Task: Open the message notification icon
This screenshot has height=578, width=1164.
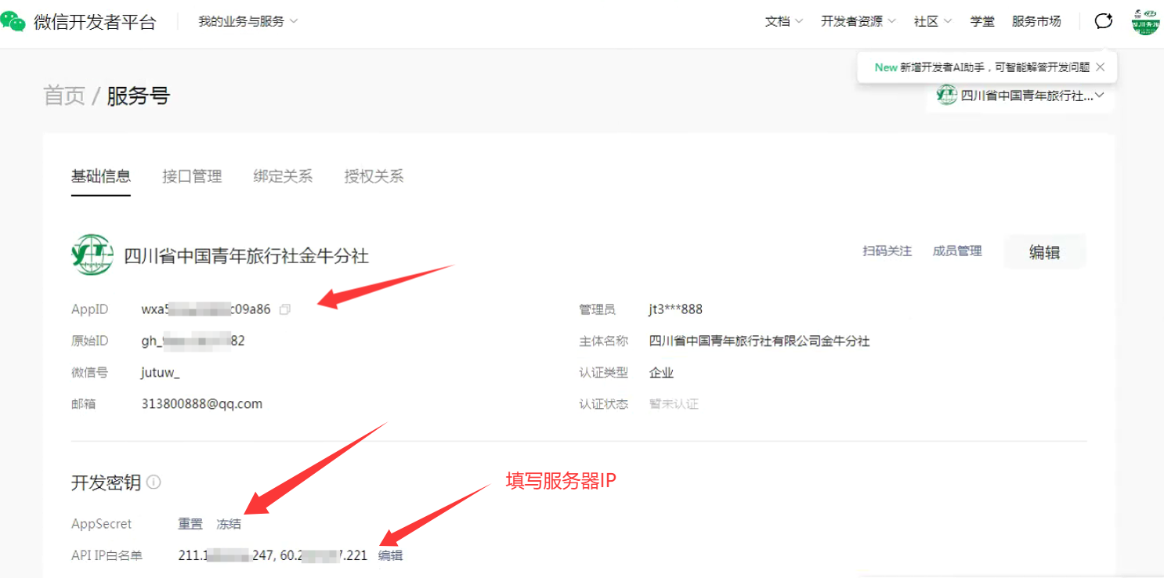Action: 1103,21
